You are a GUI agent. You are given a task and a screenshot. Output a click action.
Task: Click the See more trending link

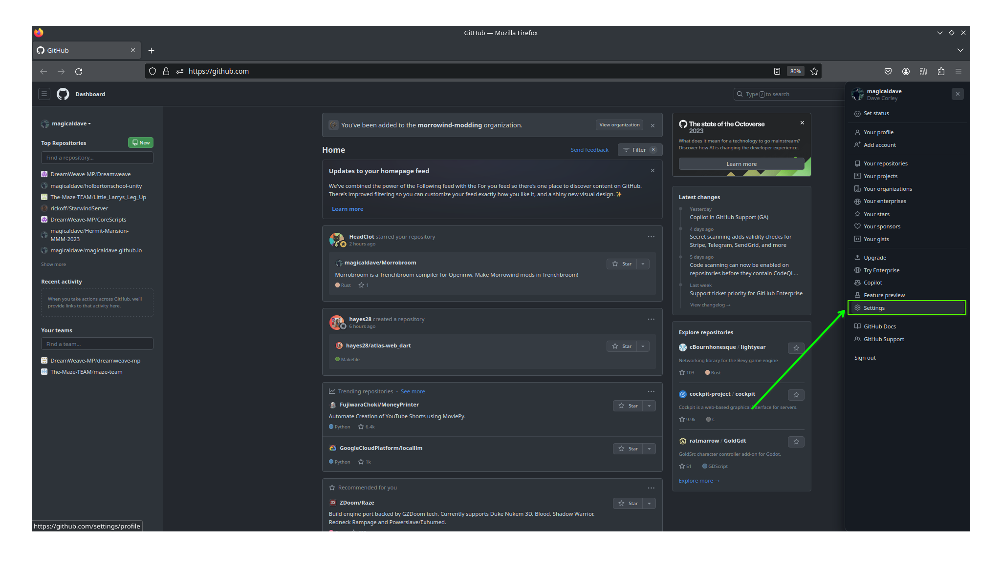(x=413, y=391)
